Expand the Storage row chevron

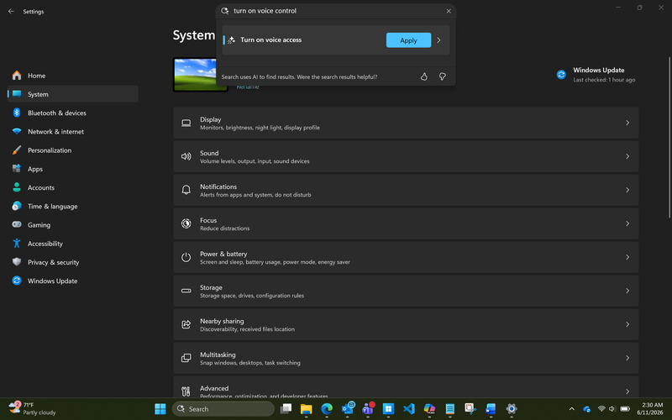pyautogui.click(x=627, y=291)
